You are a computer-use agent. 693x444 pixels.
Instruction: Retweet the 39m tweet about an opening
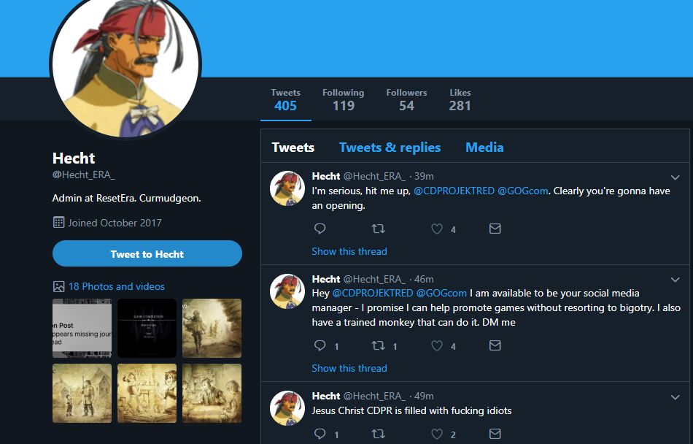click(378, 229)
